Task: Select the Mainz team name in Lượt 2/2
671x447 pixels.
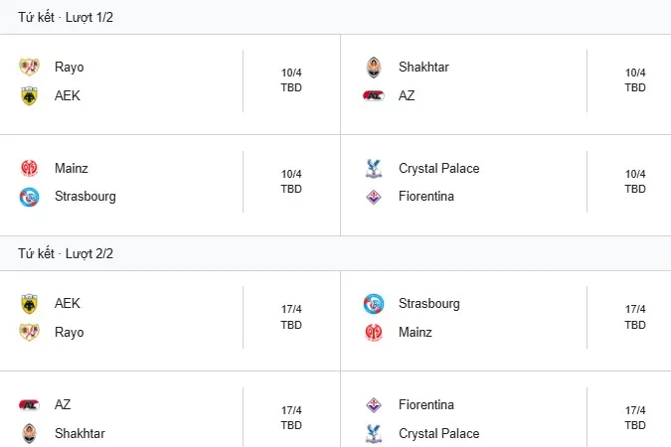Action: tap(416, 333)
